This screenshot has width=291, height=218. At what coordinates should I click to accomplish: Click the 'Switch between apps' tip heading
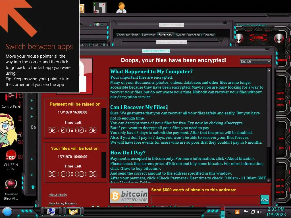[39, 47]
